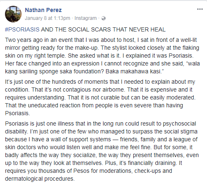
Task: Open Nathan Perez's profile picture
Action: tap(13, 14)
